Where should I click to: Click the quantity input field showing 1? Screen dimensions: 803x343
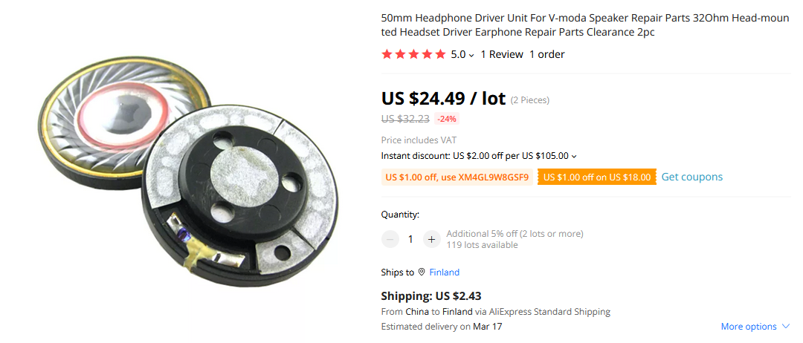pos(410,239)
